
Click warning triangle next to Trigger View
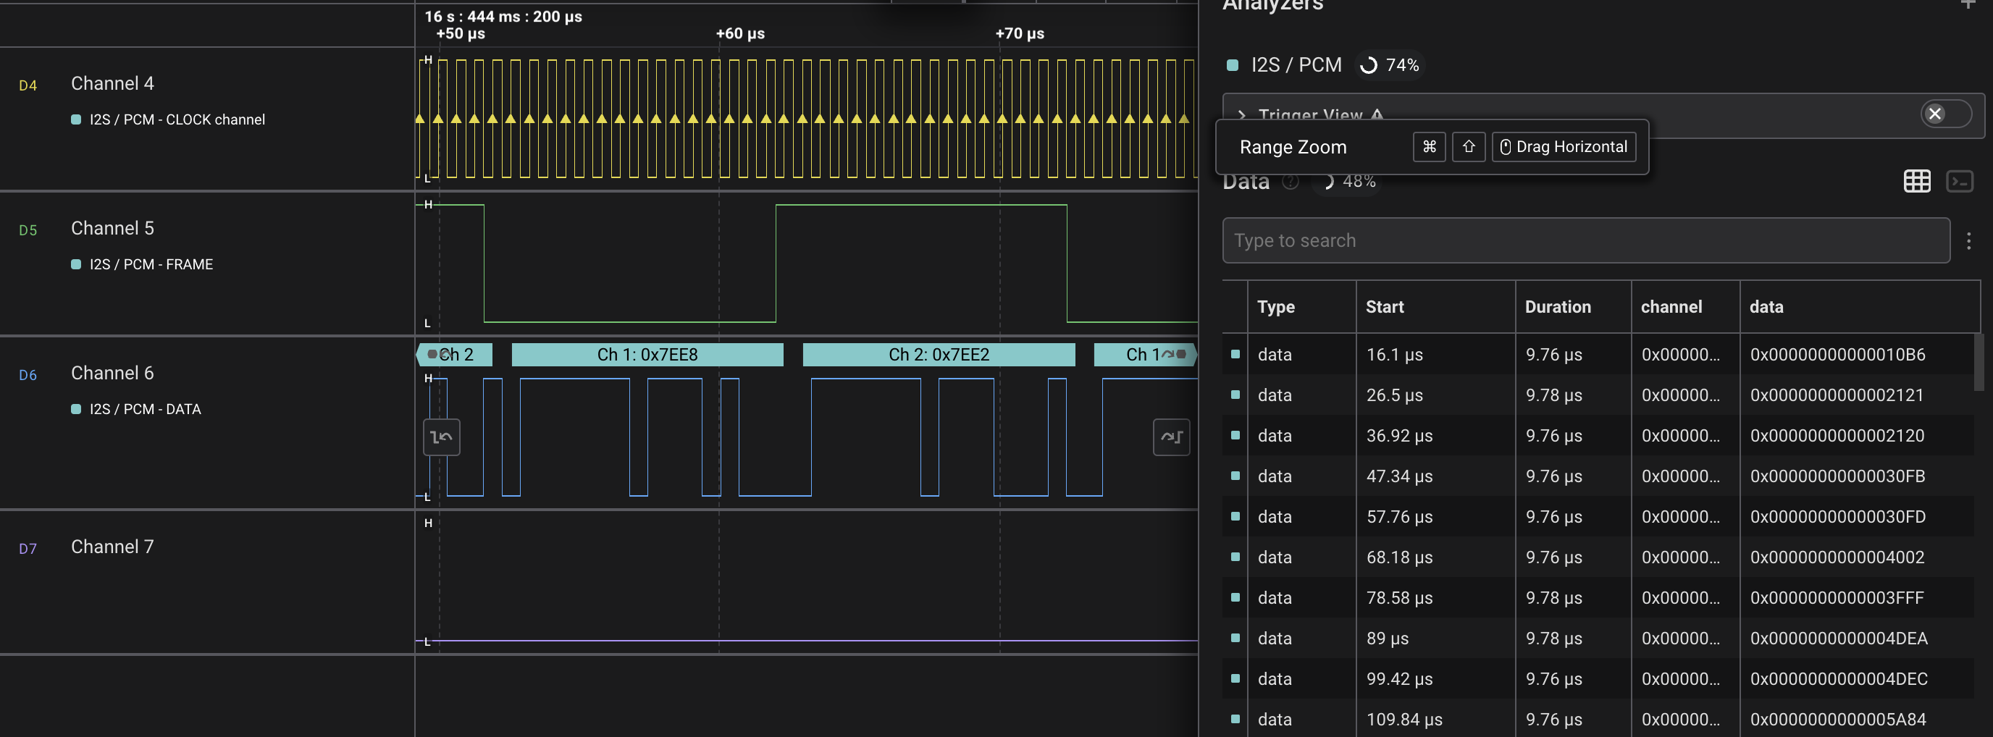(x=1377, y=114)
